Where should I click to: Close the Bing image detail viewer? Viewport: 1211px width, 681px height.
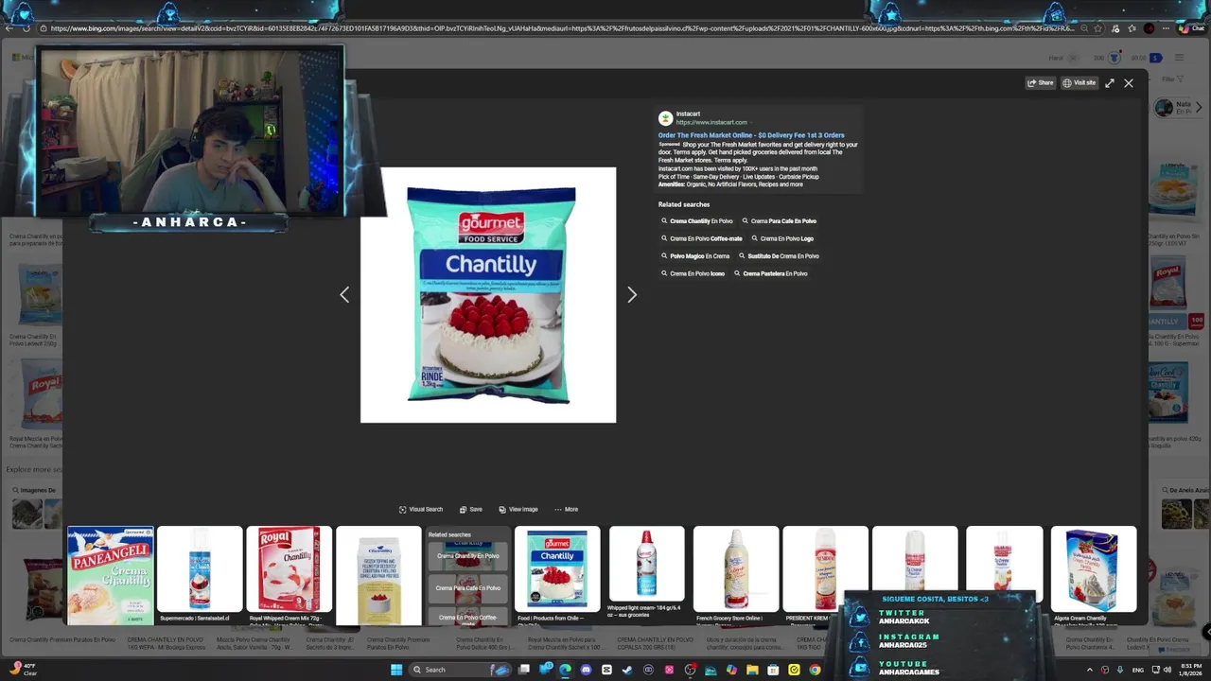pos(1129,83)
